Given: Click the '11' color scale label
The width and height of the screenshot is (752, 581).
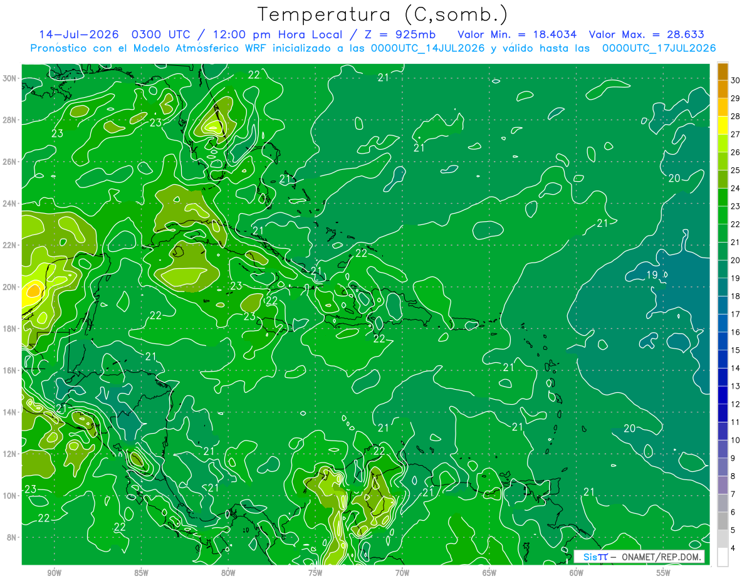Looking at the screenshot, I should point(735,422).
